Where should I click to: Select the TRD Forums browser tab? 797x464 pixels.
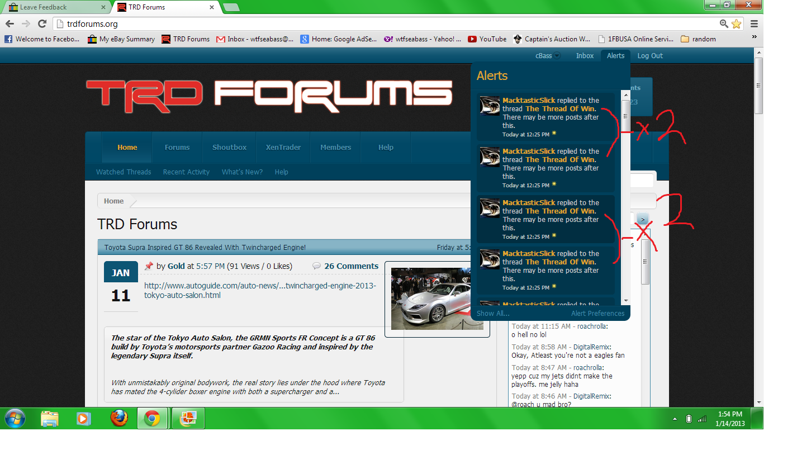tap(165, 7)
